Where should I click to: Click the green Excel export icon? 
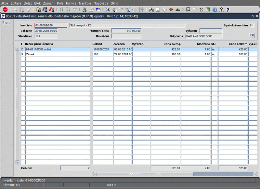tap(208, 10)
